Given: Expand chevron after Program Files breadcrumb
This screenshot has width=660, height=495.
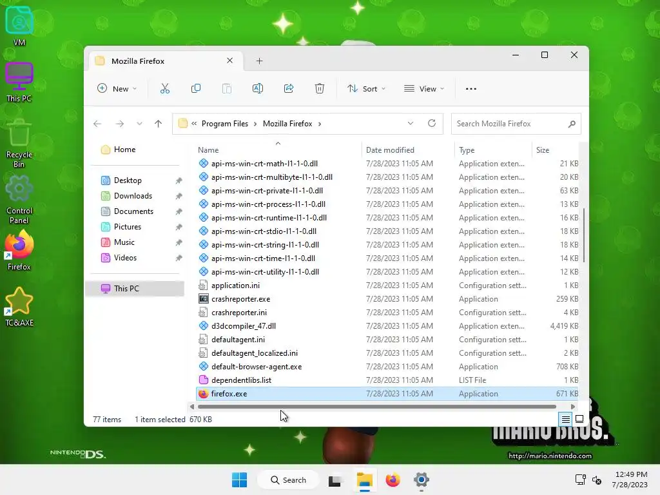Looking at the screenshot, I should [x=255, y=124].
